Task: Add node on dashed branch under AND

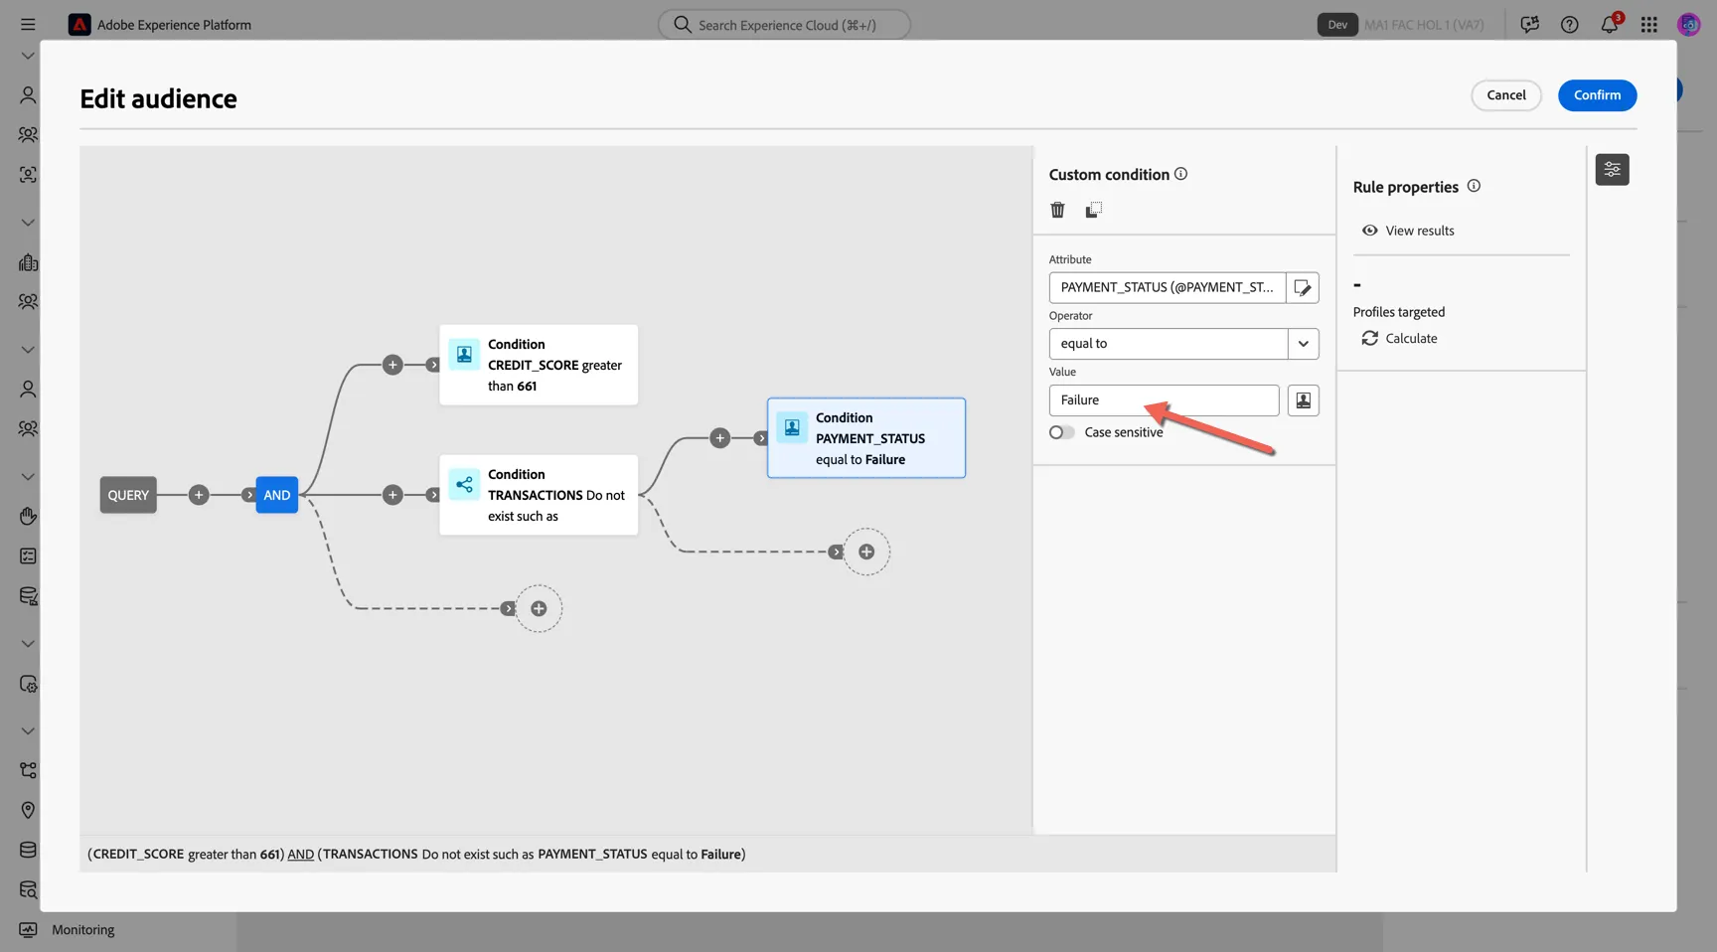Action: (539, 608)
